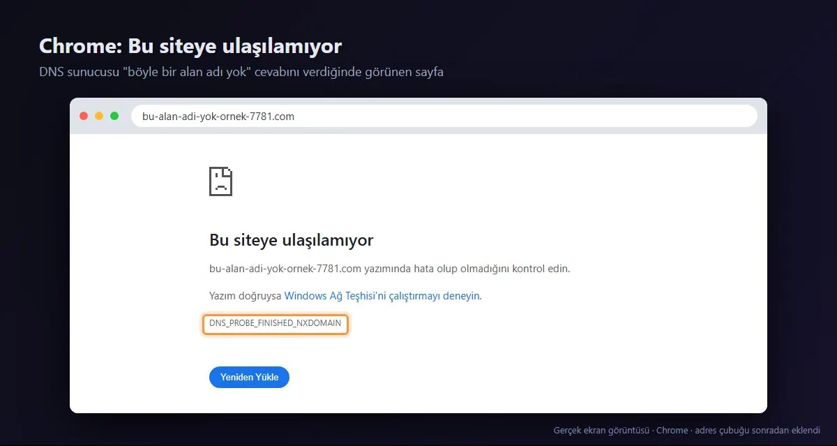
Task: Click the yellow minimize window dot
Action: coord(99,116)
